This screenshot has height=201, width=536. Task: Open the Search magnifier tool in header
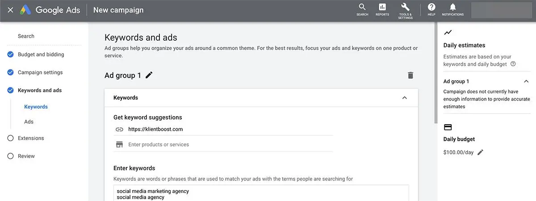pyautogui.click(x=362, y=7)
